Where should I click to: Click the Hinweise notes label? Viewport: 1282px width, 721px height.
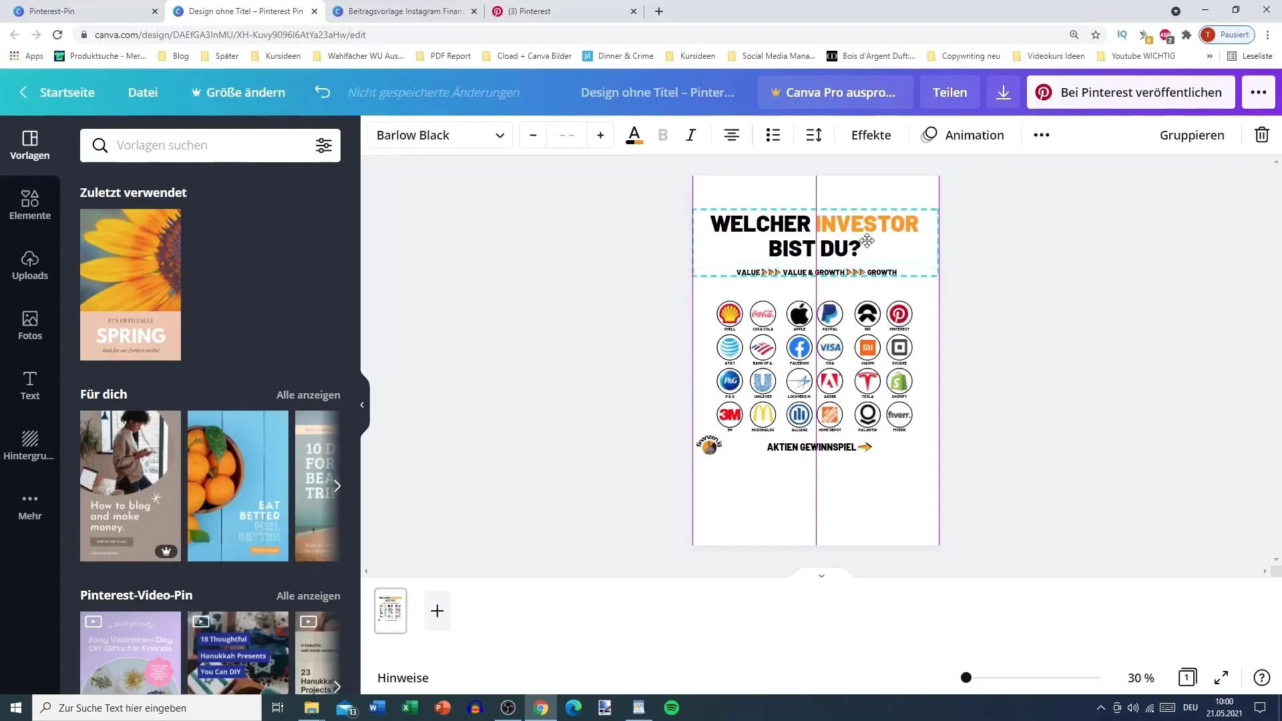[x=403, y=678]
